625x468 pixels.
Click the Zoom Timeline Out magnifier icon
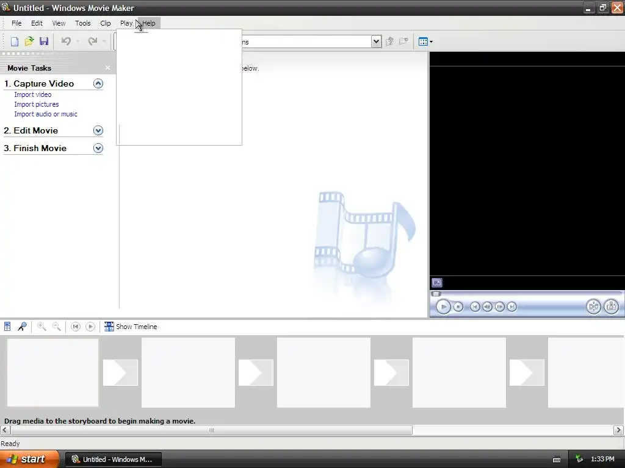(x=56, y=327)
